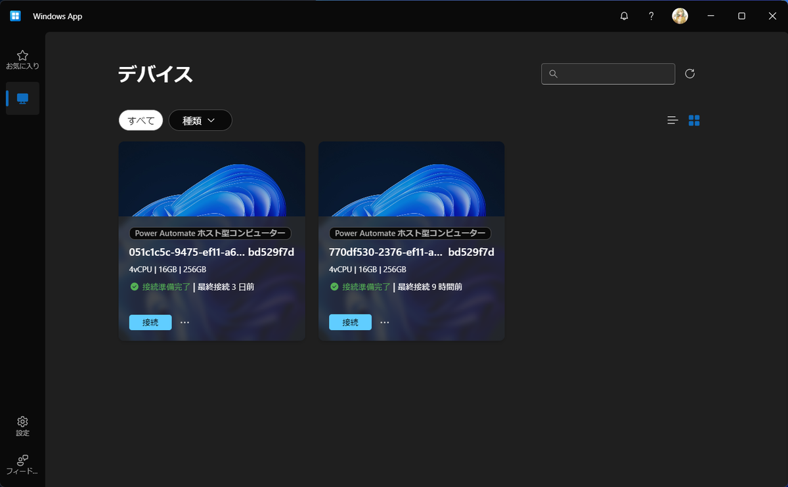
Task: Select the devices monitor icon in sidebar
Action: pos(22,98)
